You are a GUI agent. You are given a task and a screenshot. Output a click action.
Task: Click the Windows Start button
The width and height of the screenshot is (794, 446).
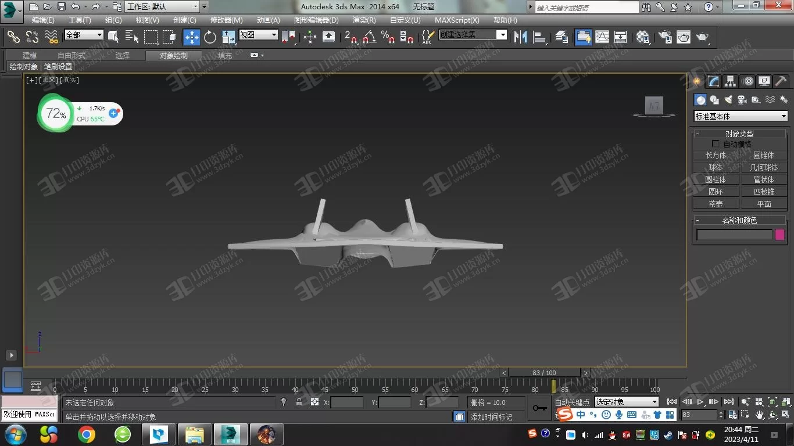tap(15, 434)
